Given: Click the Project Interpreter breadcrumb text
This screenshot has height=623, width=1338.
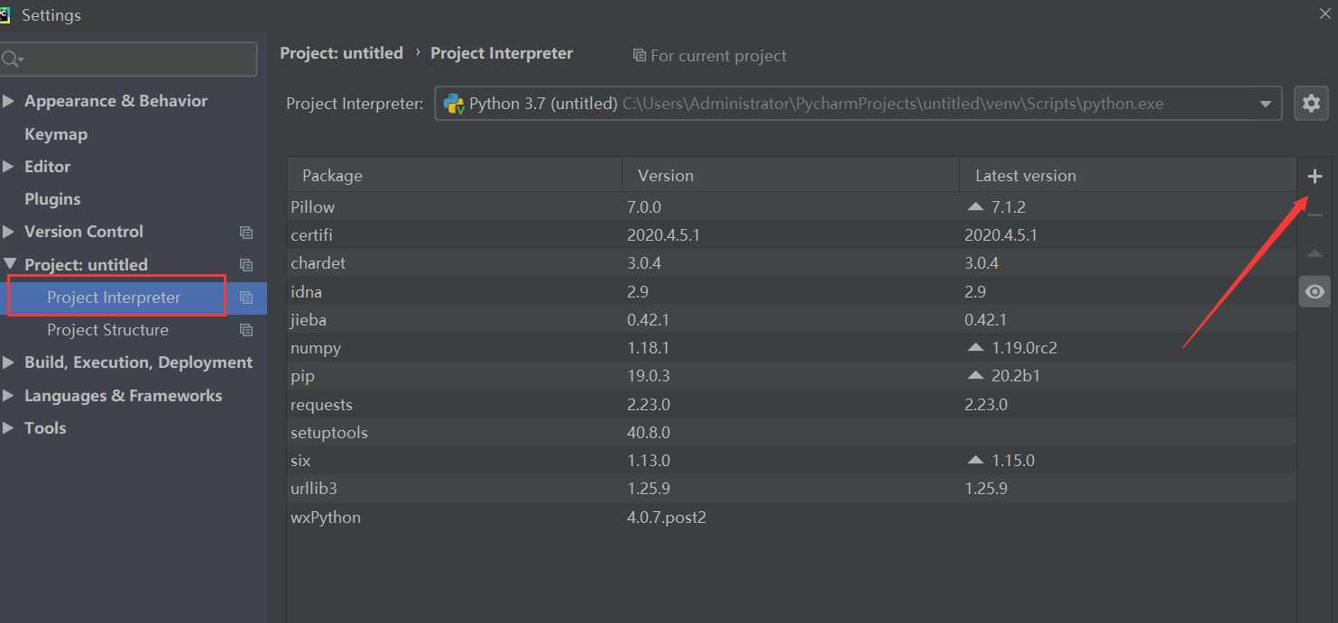Looking at the screenshot, I should click(x=502, y=53).
